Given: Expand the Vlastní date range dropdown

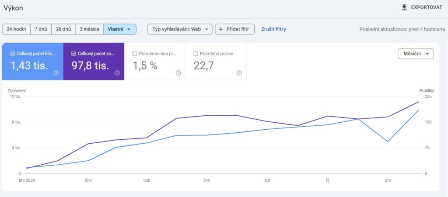Looking at the screenshot, I should (120, 29).
